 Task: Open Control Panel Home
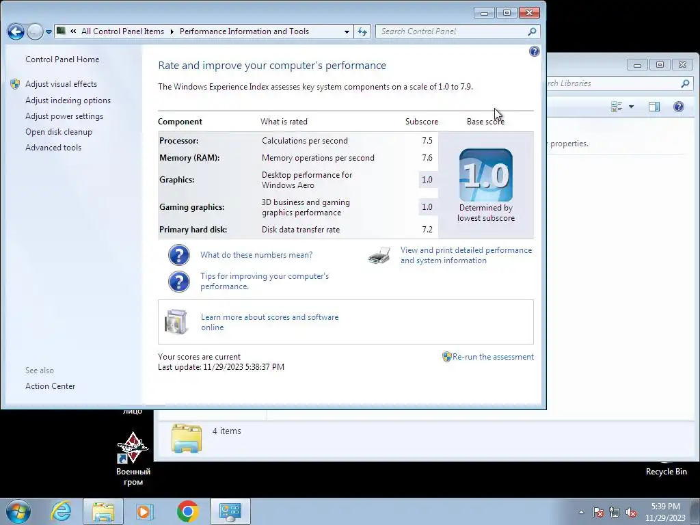62,59
